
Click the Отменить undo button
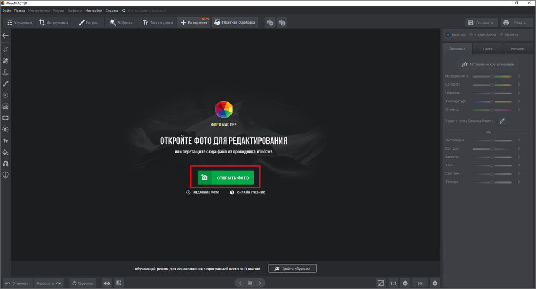pos(18,283)
